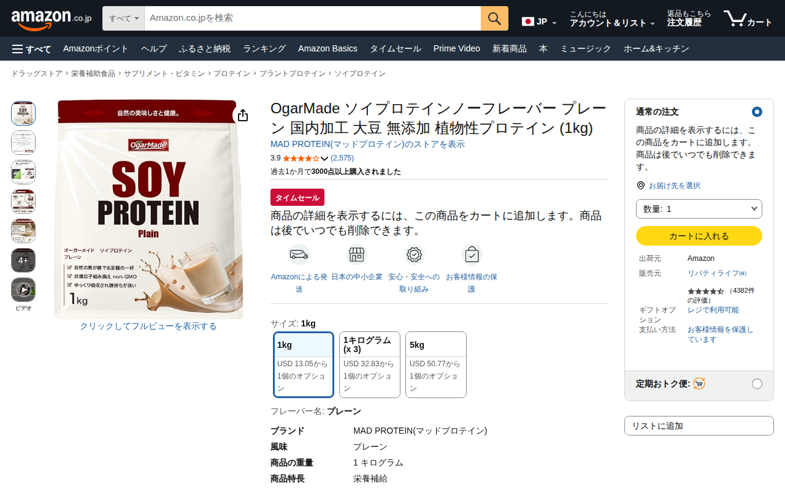This screenshot has width=785, height=490.
Task: Open タイムセール in the nav bar
Action: pyautogui.click(x=396, y=49)
